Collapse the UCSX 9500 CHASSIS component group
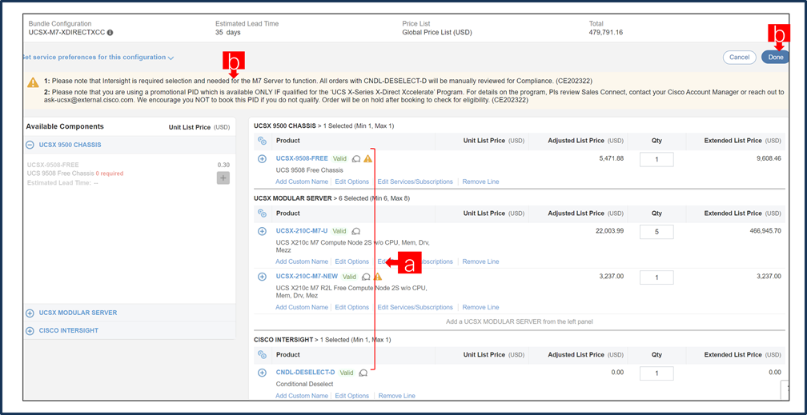Image resolution: width=807 pixels, height=415 pixels. click(x=30, y=145)
